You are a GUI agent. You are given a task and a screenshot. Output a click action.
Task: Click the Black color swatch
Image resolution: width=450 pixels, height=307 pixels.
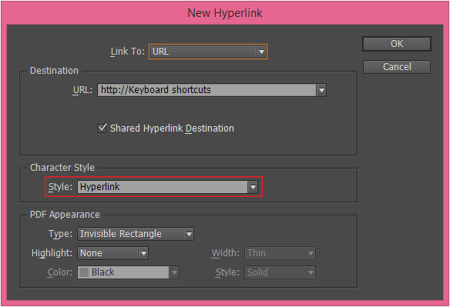click(84, 272)
